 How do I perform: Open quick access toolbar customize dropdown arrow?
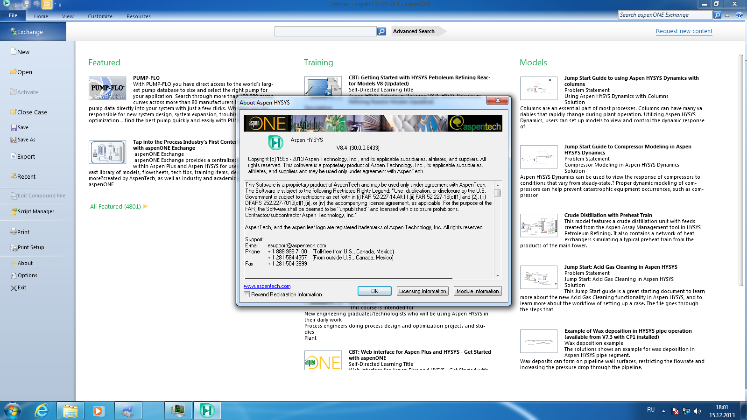(x=55, y=4)
